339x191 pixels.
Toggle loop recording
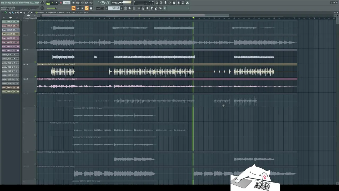pos(91,3)
